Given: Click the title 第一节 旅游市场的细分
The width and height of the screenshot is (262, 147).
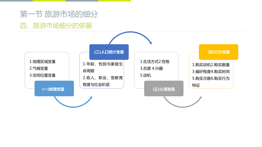Looking at the screenshot, I should (59, 14).
